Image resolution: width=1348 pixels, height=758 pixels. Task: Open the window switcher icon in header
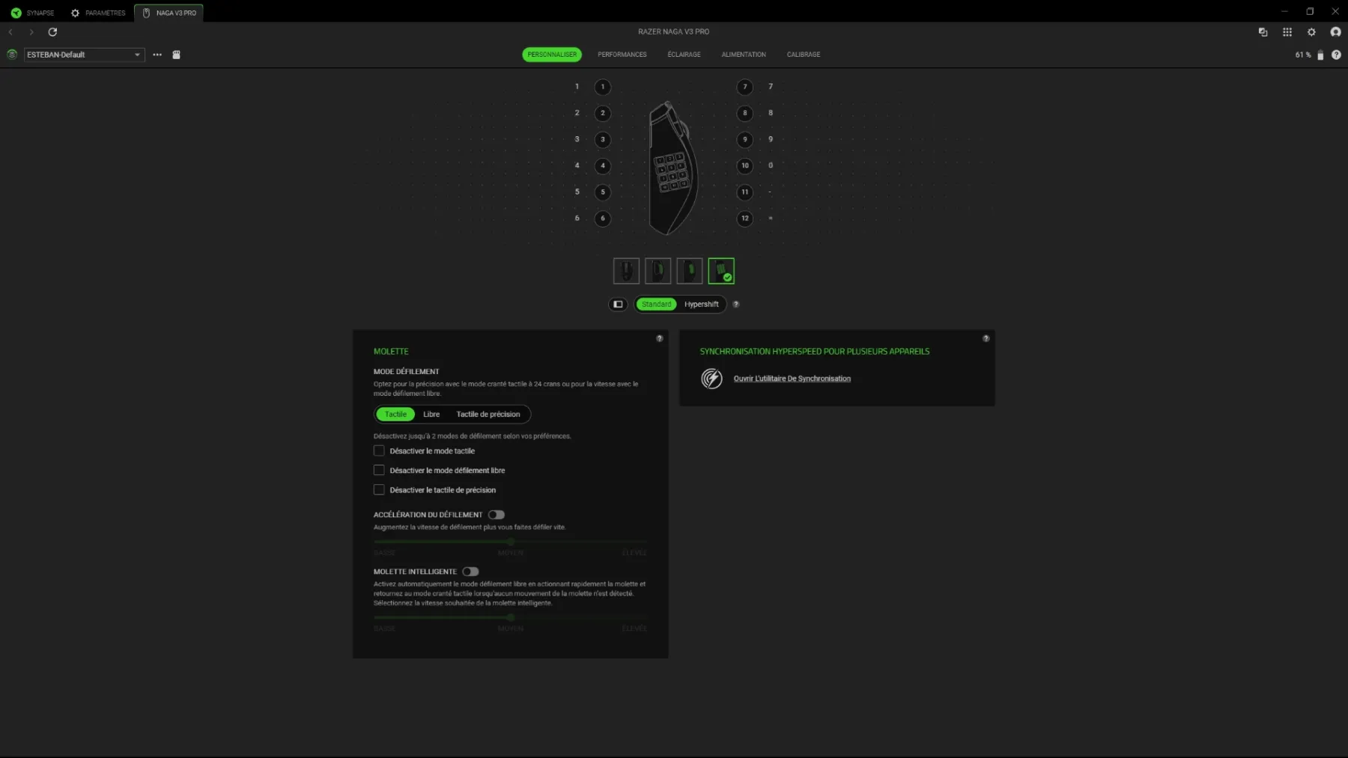1263,32
